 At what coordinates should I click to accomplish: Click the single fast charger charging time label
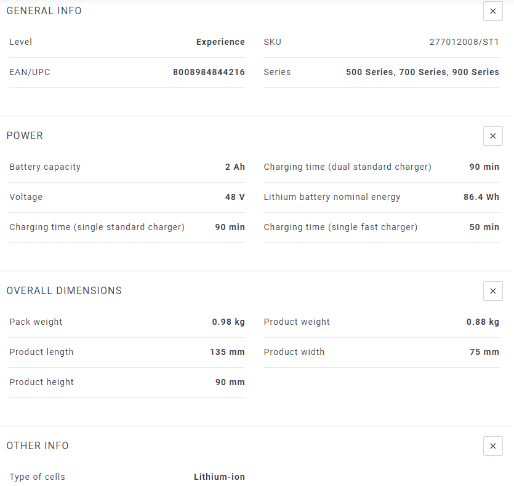click(340, 227)
